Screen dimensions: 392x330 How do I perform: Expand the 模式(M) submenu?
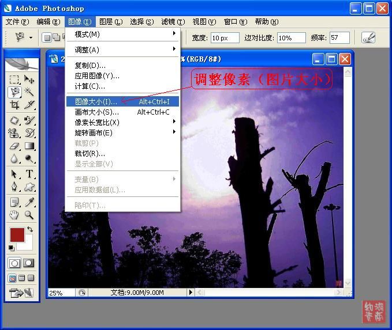point(123,35)
